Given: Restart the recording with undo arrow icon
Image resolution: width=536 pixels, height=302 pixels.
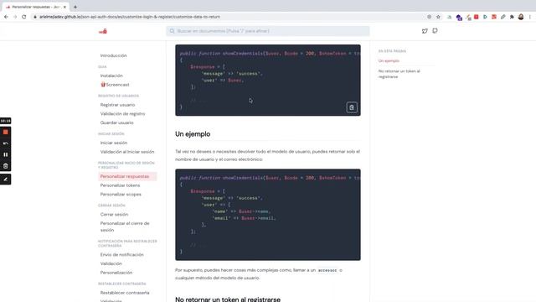Looking at the screenshot, I should 6,143.
